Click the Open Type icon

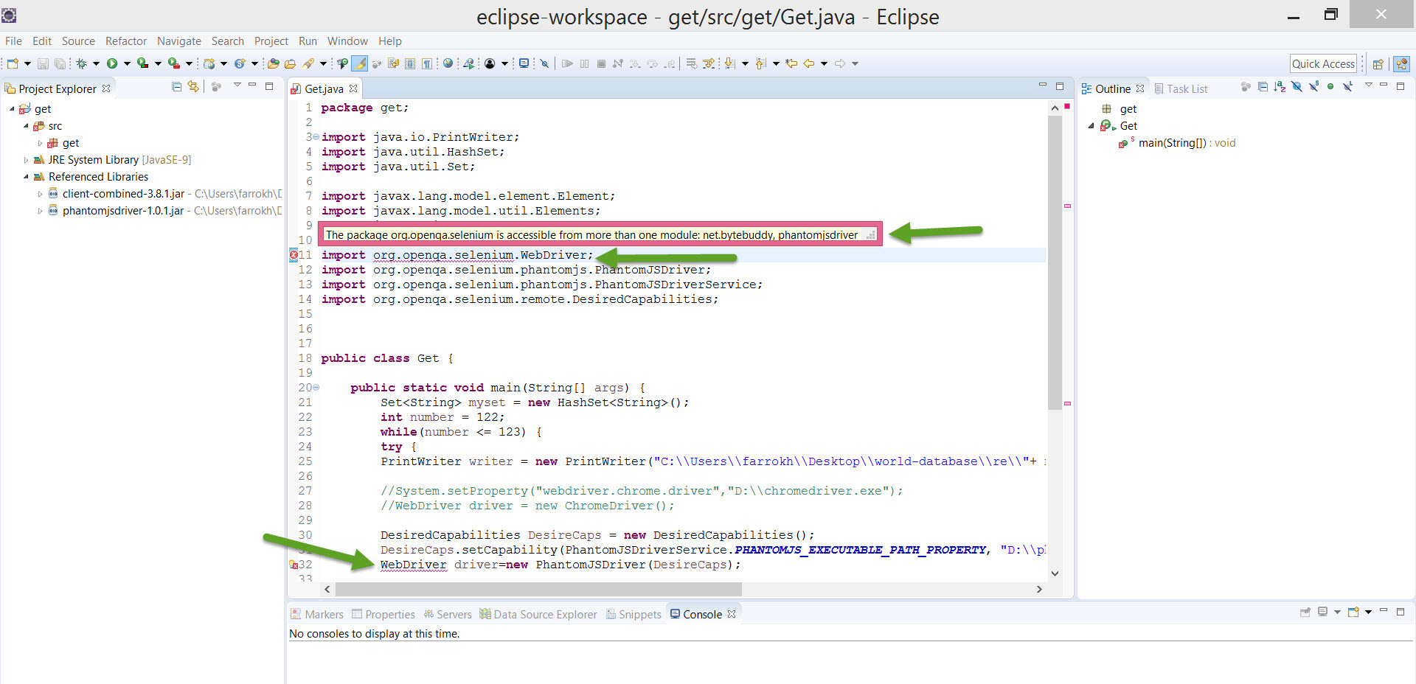tap(273, 63)
